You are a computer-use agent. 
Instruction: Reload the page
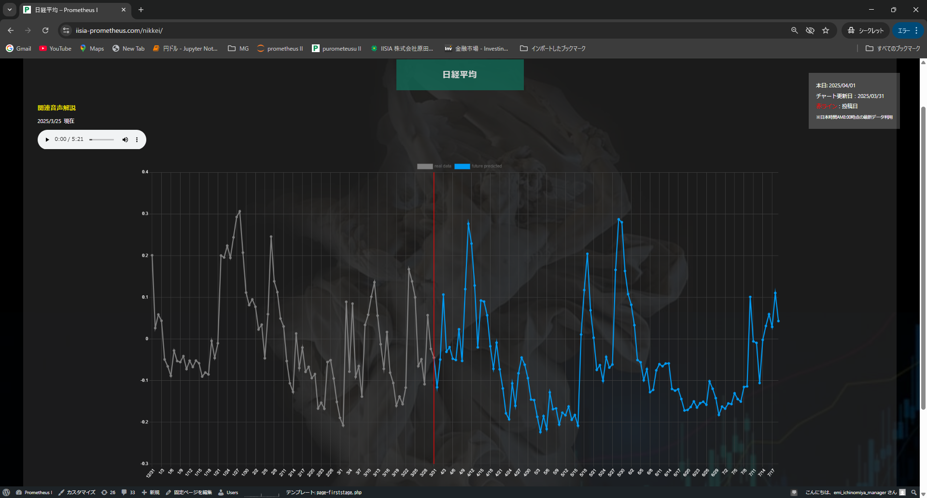pyautogui.click(x=45, y=30)
